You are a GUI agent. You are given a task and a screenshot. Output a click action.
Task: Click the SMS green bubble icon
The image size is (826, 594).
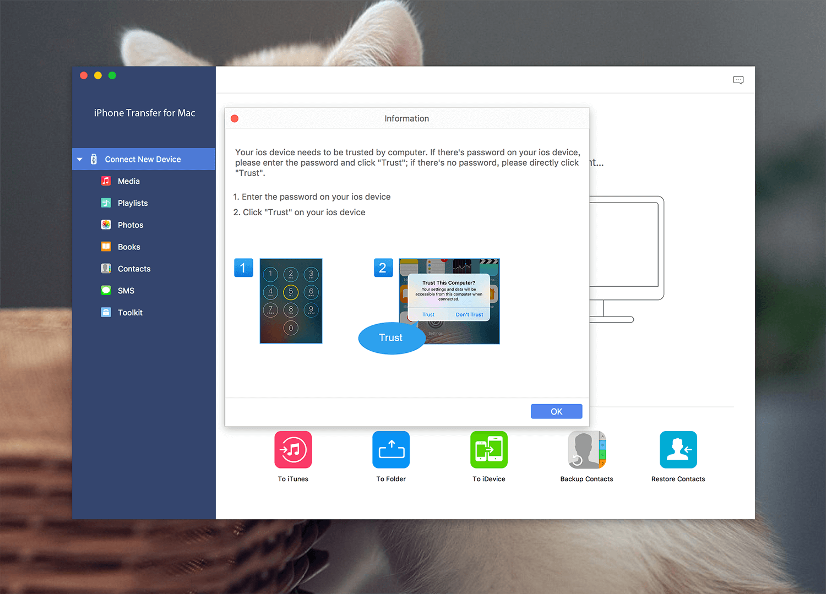coord(106,290)
